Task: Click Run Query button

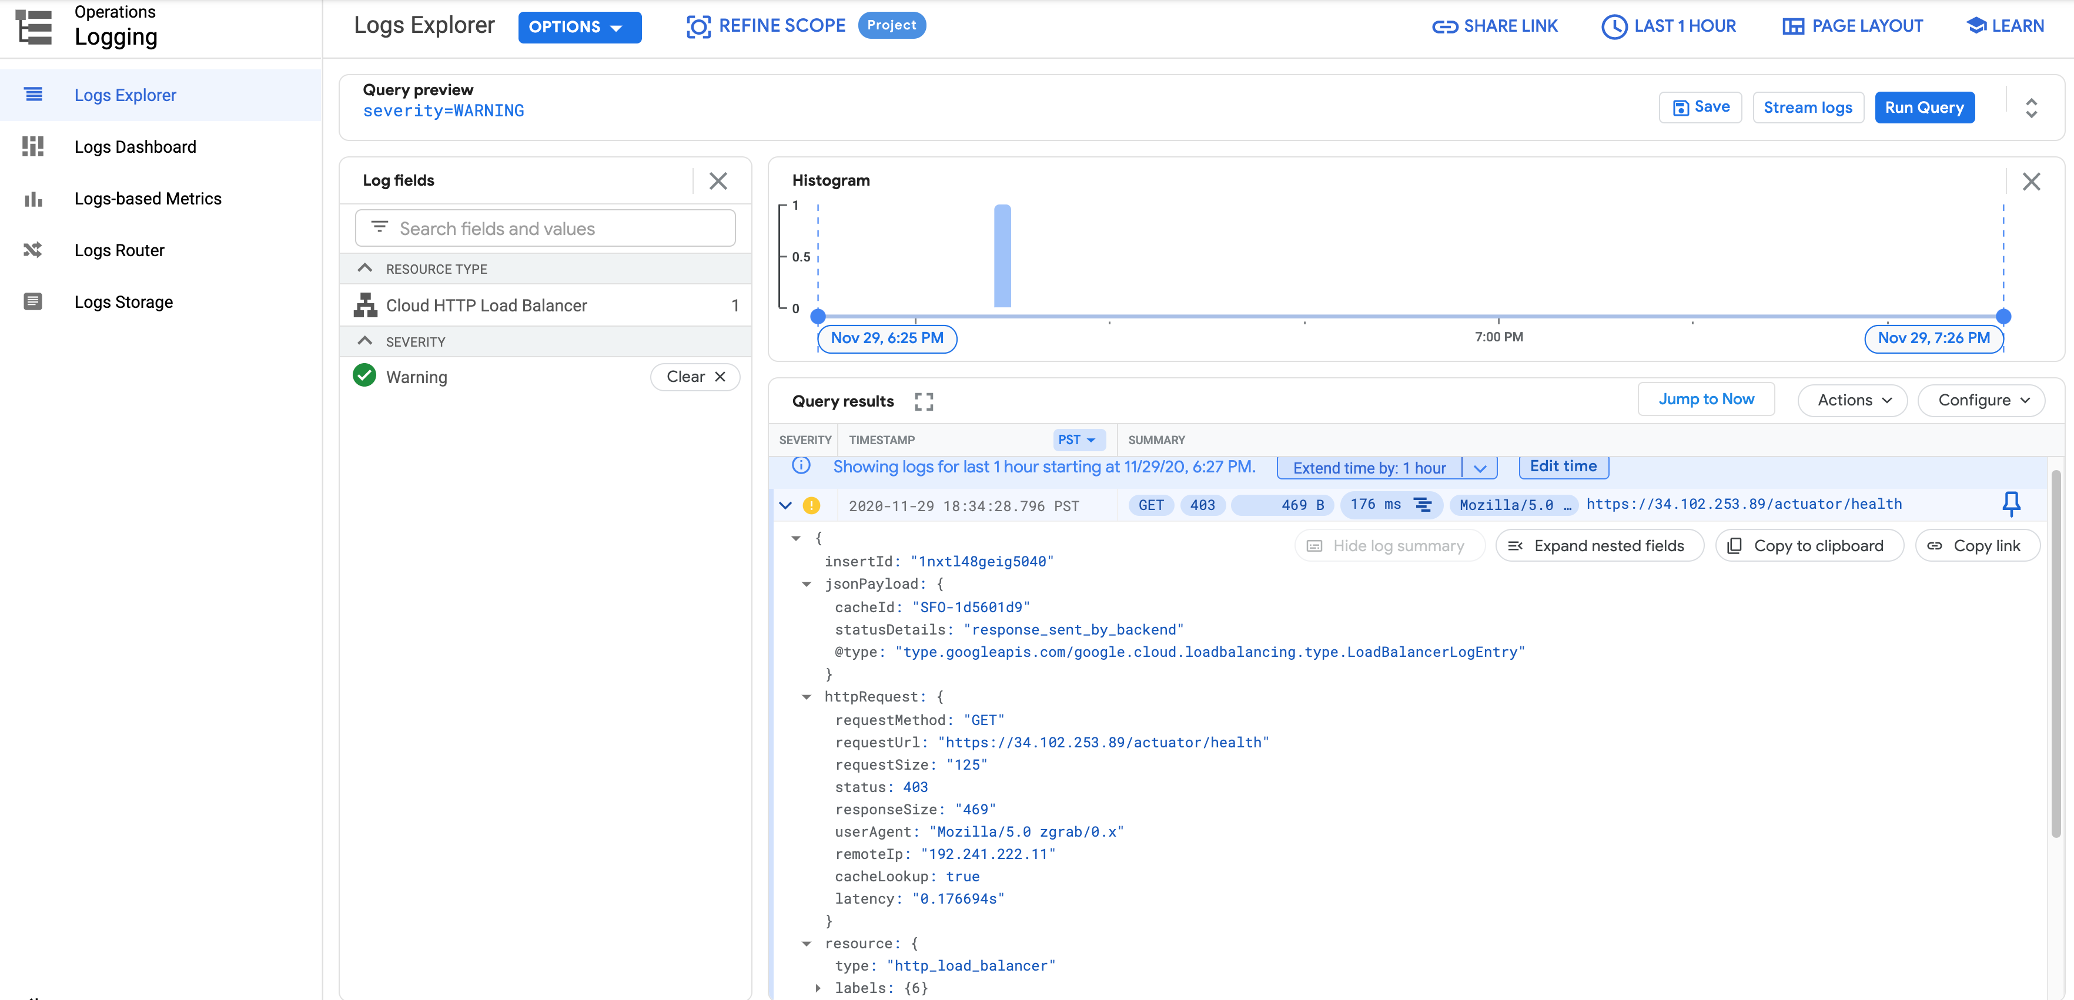Action: (1925, 107)
